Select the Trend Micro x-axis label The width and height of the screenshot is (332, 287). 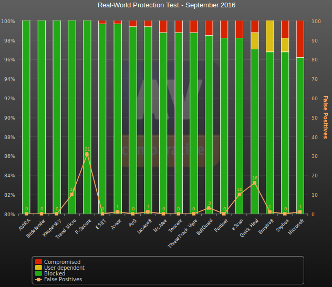(66, 229)
